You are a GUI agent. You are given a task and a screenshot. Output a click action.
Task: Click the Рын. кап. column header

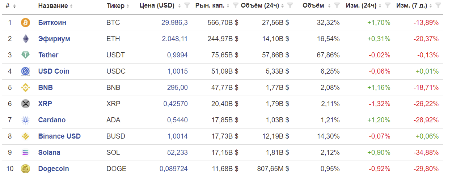pos(210,6)
